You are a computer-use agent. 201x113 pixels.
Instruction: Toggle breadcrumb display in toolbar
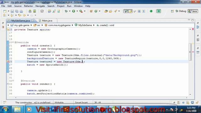(x=126, y=11)
